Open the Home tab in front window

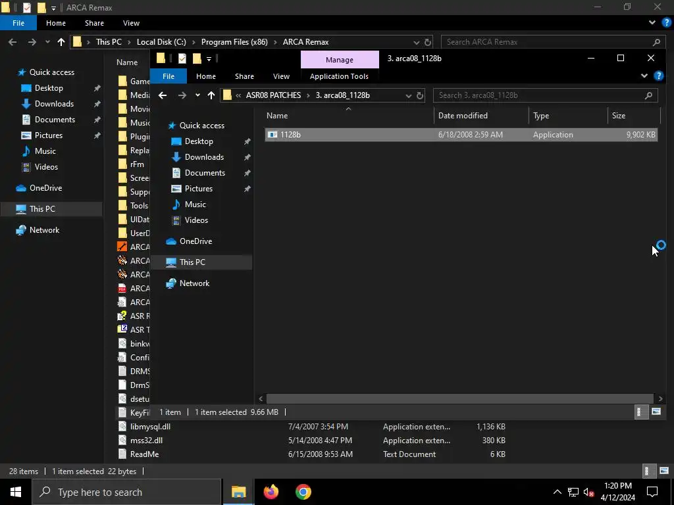206,76
